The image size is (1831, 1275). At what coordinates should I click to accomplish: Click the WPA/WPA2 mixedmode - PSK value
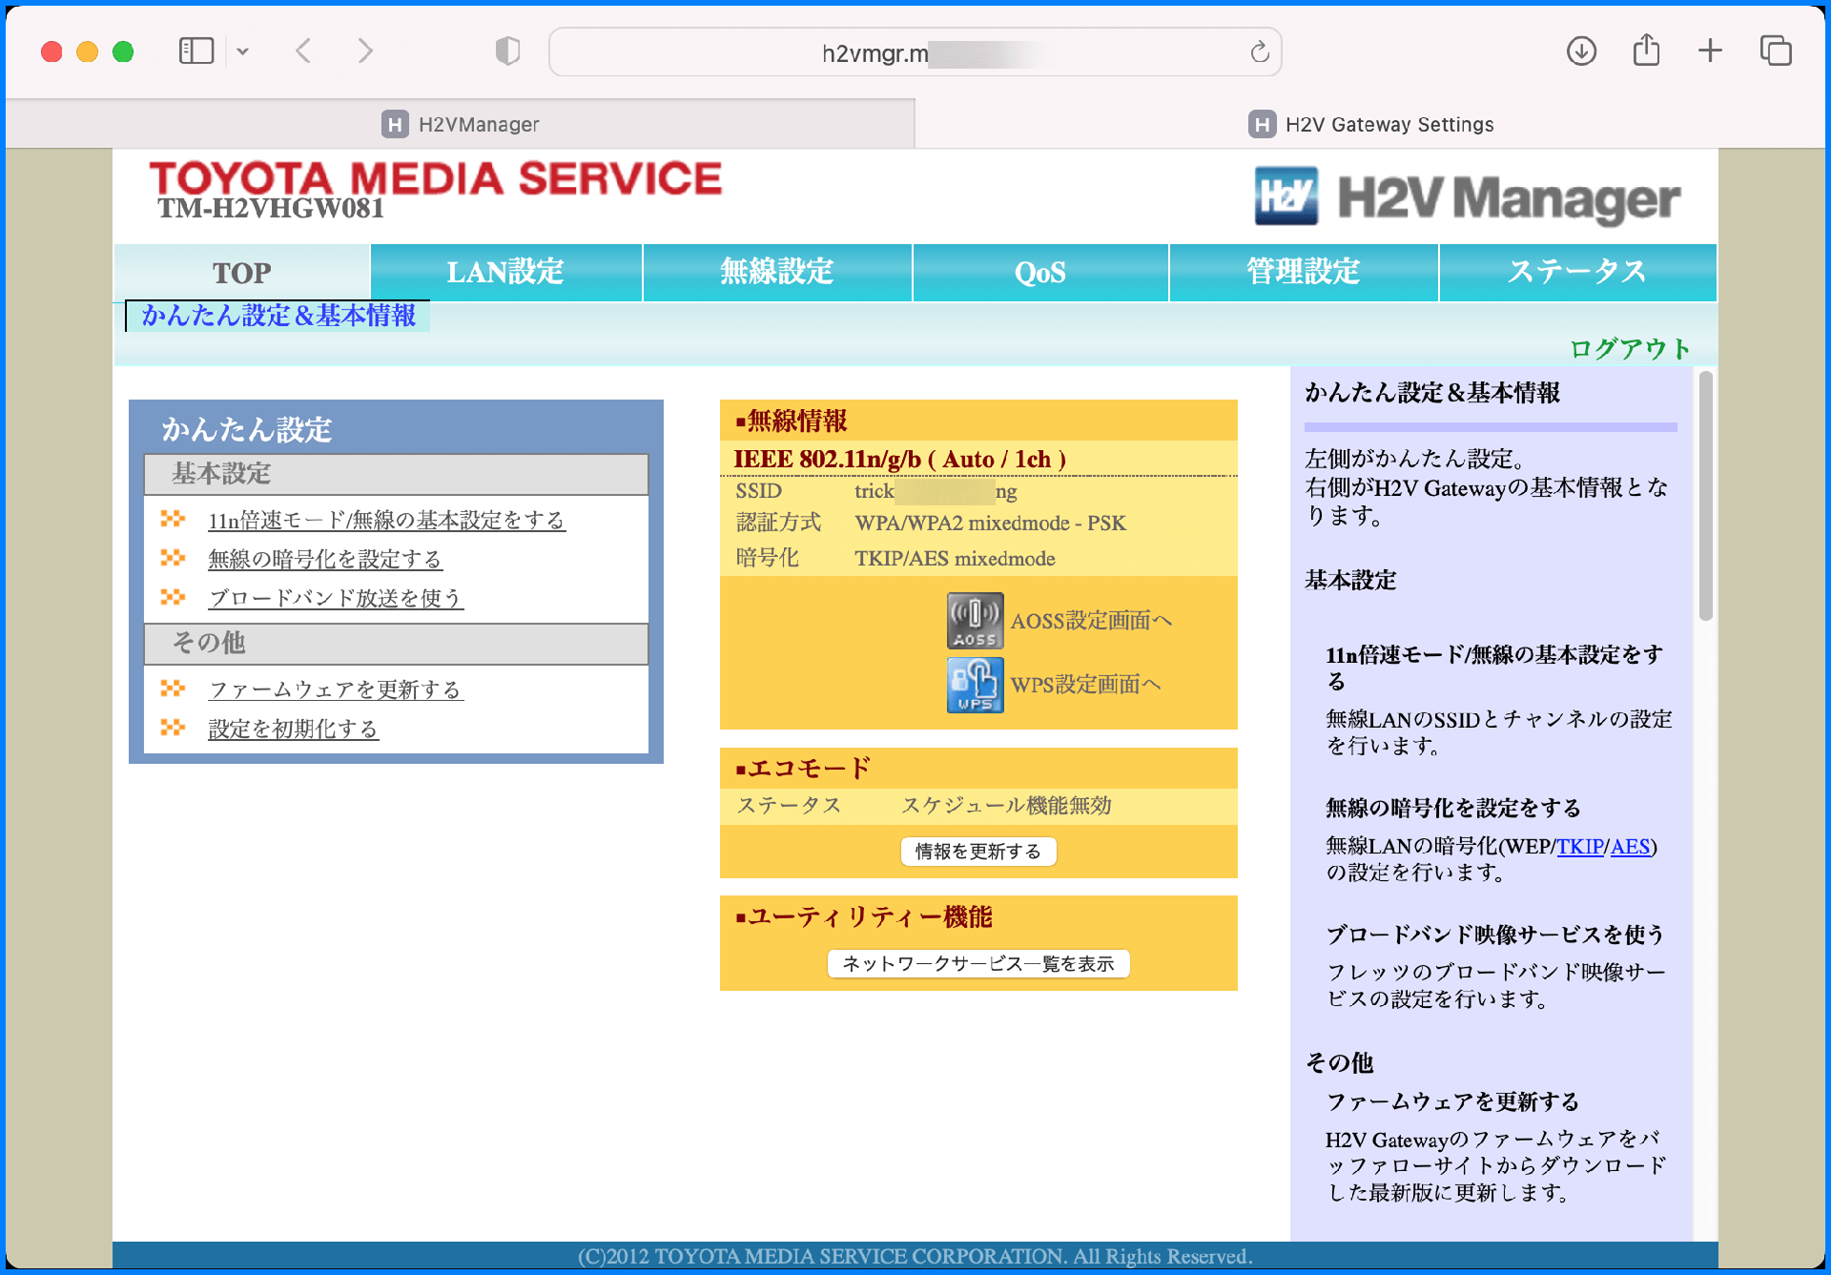tap(990, 524)
